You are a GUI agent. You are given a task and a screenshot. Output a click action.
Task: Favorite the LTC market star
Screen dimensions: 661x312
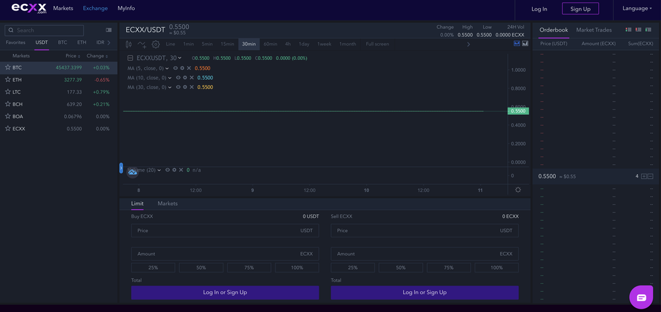(7, 92)
